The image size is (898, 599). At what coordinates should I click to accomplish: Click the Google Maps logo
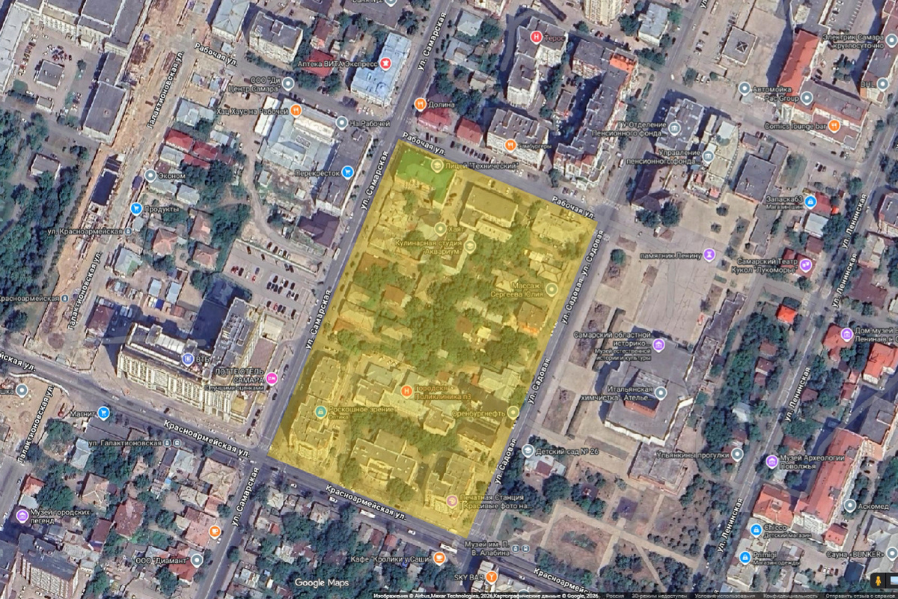322,583
